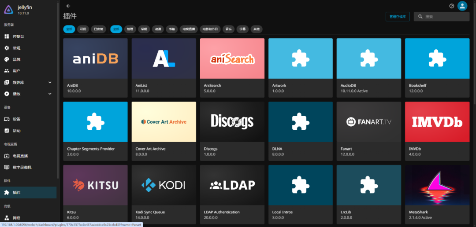This screenshot has width=476, height=227.
Task: Filter plugins by 电视直播 category chip
Action: click(x=189, y=29)
